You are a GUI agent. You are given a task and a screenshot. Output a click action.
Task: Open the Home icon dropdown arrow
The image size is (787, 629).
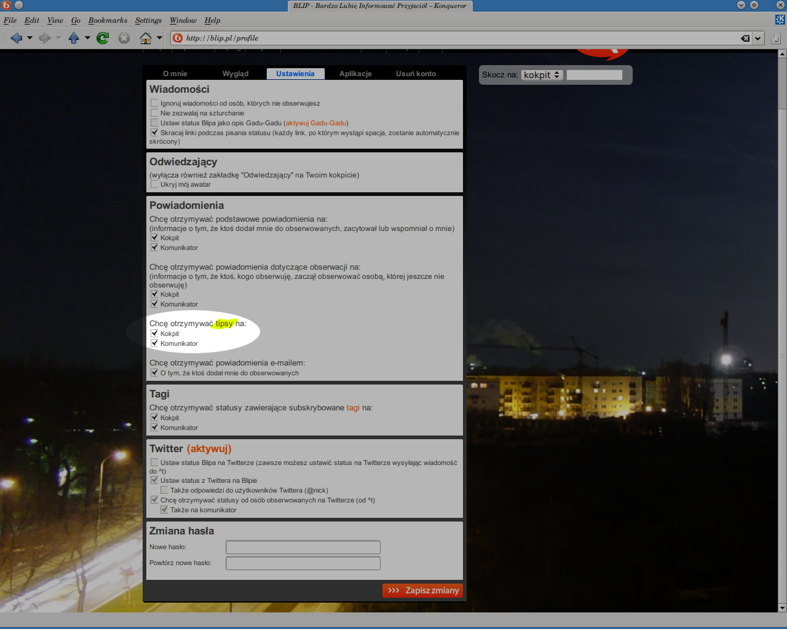pyautogui.click(x=159, y=38)
